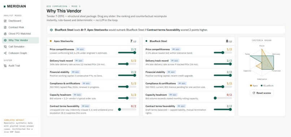
Task: Click the criteria radar chart
Action: coord(262,62)
